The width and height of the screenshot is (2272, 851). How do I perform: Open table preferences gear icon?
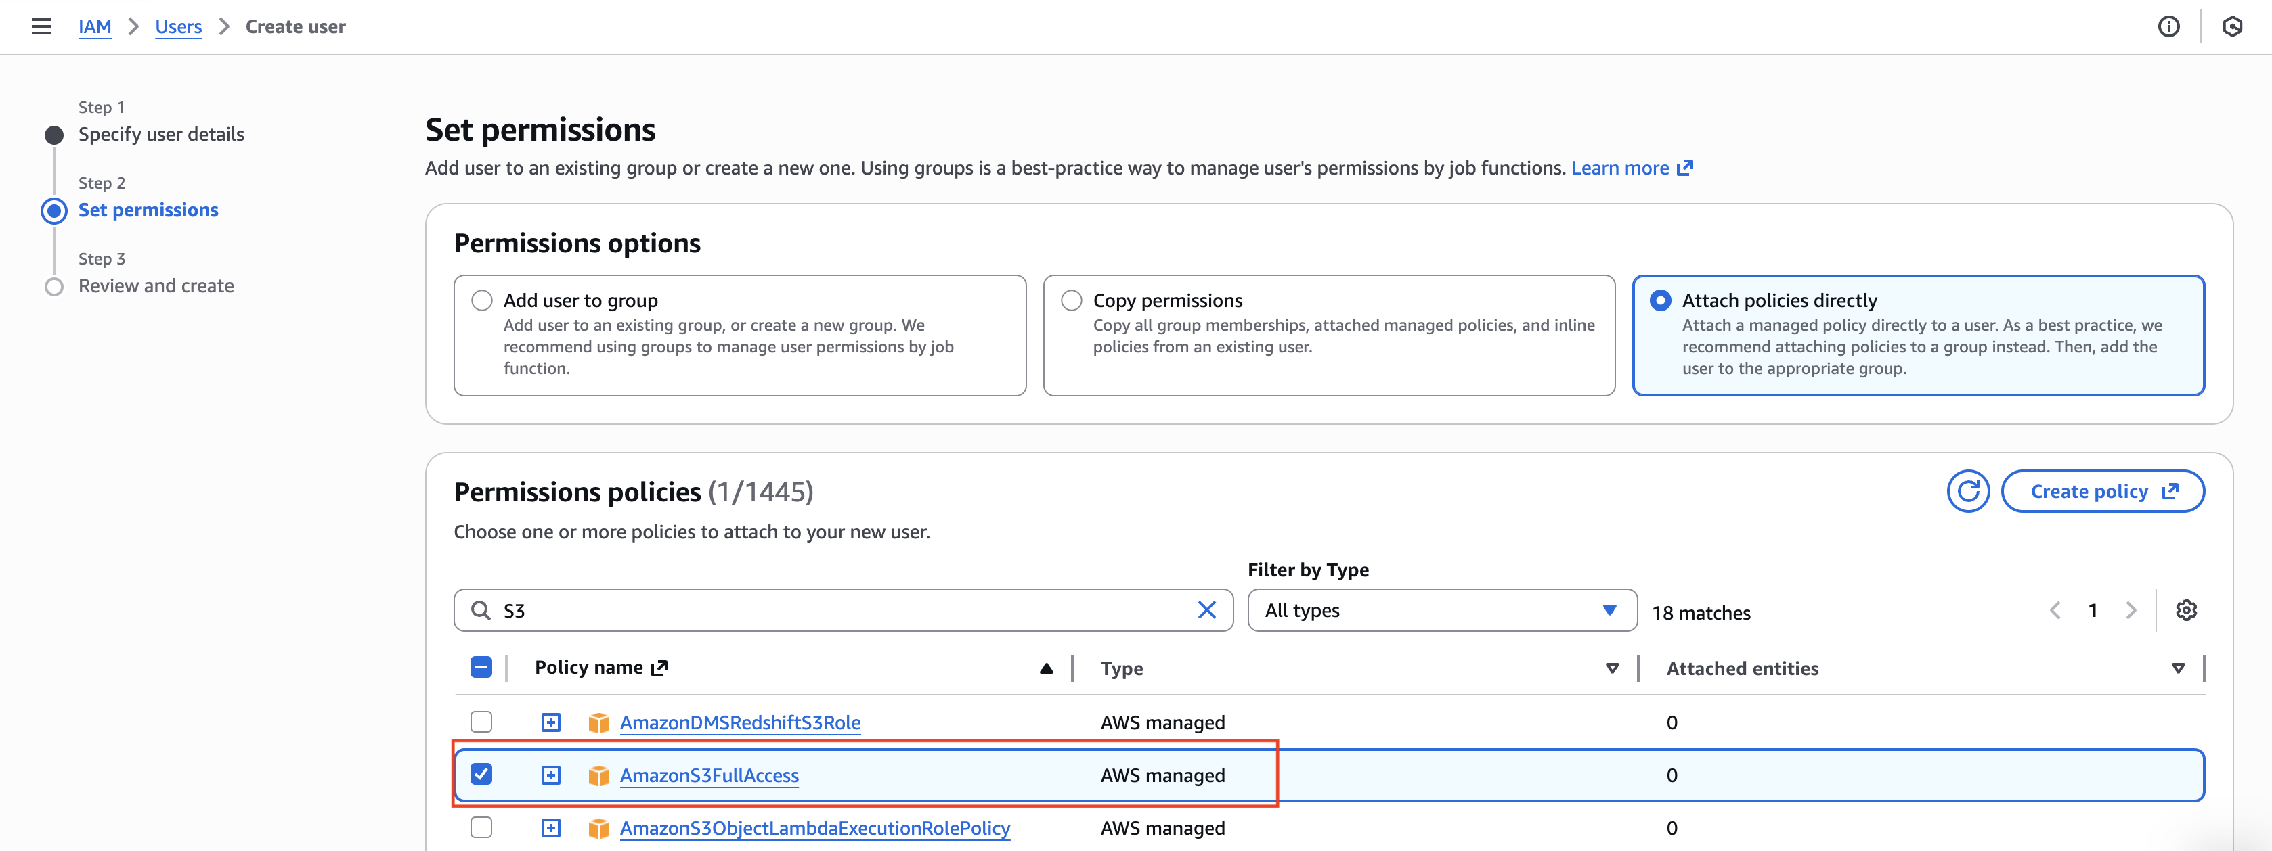pyautogui.click(x=2185, y=610)
